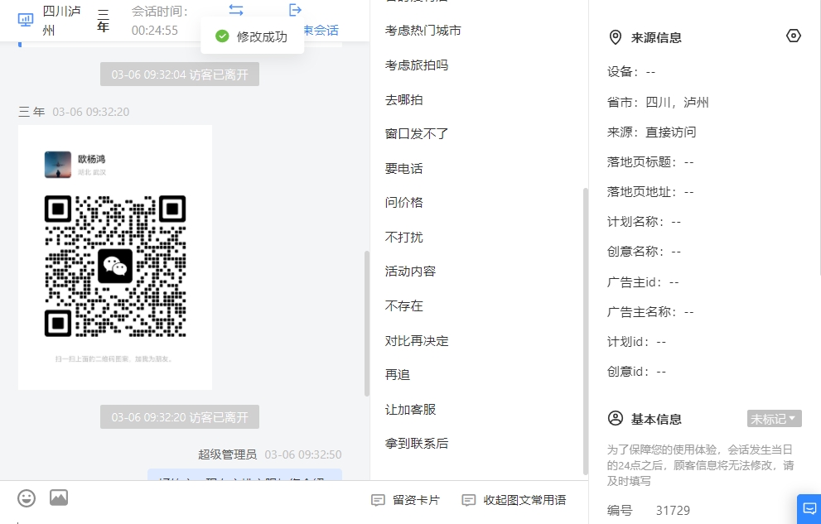Click the 03-06 09:32:04 访客已离开 notice
The width and height of the screenshot is (821, 524).
coord(180,75)
